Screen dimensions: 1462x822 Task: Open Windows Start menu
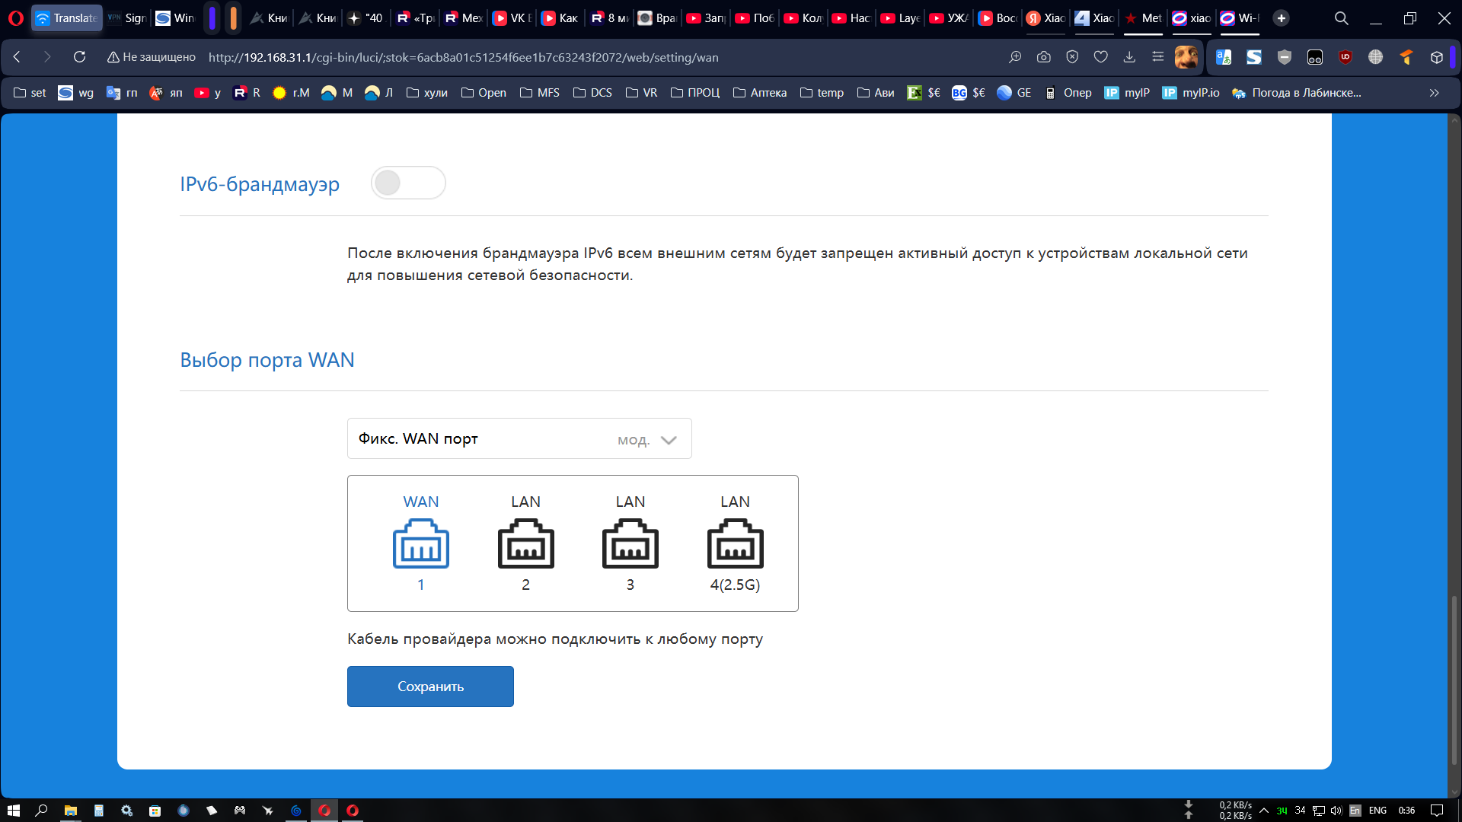coord(13,811)
